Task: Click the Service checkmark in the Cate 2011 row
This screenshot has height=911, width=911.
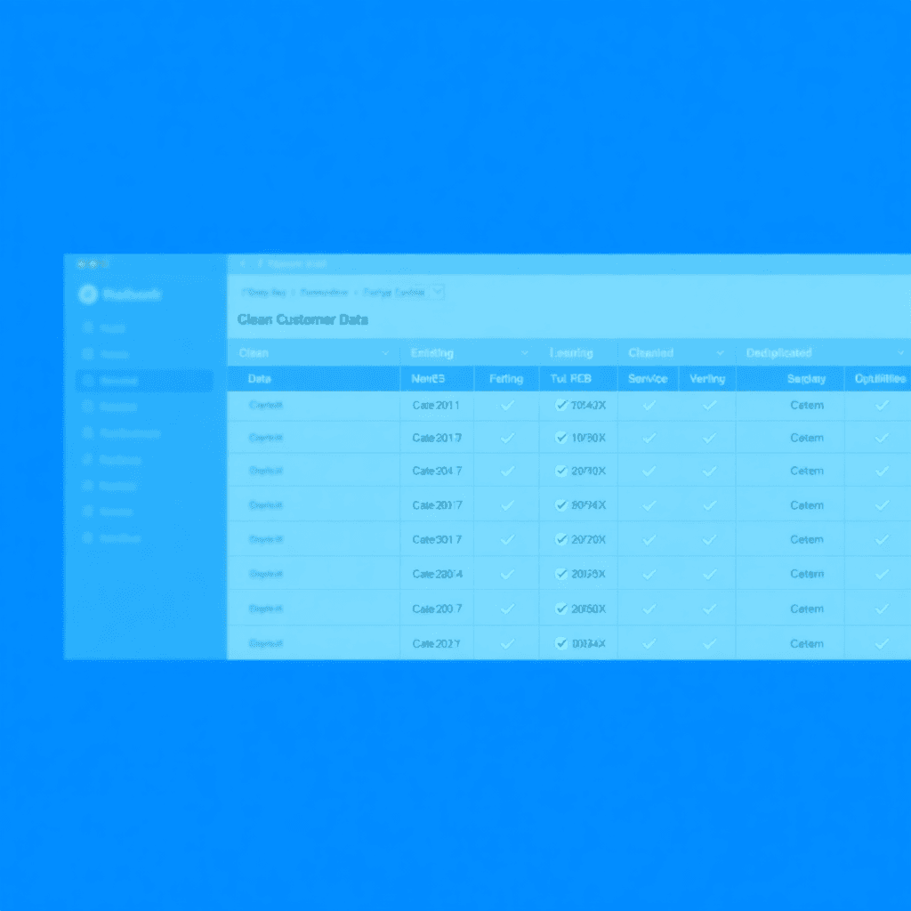Action: 649,405
